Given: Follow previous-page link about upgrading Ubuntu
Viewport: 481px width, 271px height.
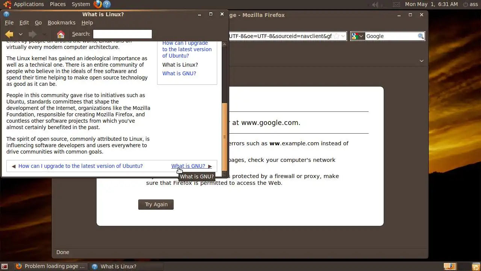Looking at the screenshot, I should (x=80, y=166).
